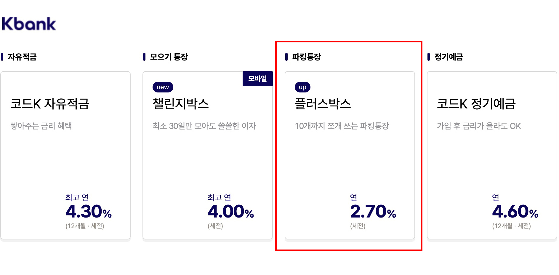Open the highlighted 플러스박스 product card
Image resolution: width=559 pixels, height=275 pixels.
pos(350,154)
